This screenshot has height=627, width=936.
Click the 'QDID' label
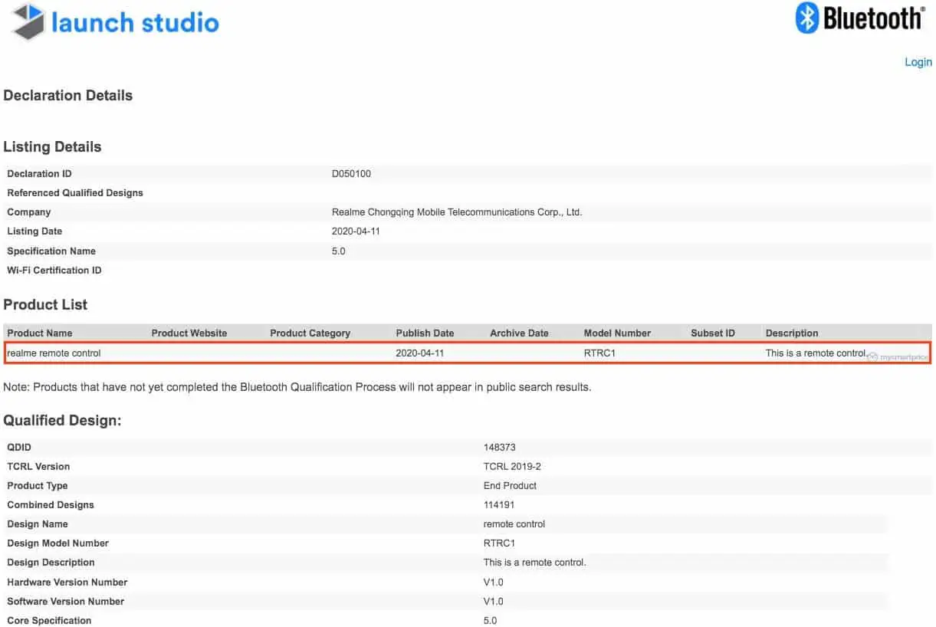(19, 448)
